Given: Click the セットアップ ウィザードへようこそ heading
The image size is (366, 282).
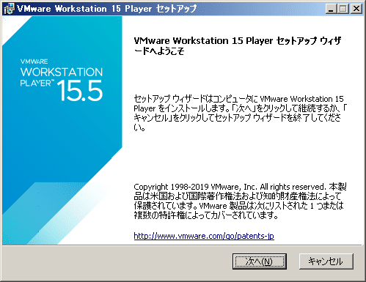Looking at the screenshot, I should (238, 45).
